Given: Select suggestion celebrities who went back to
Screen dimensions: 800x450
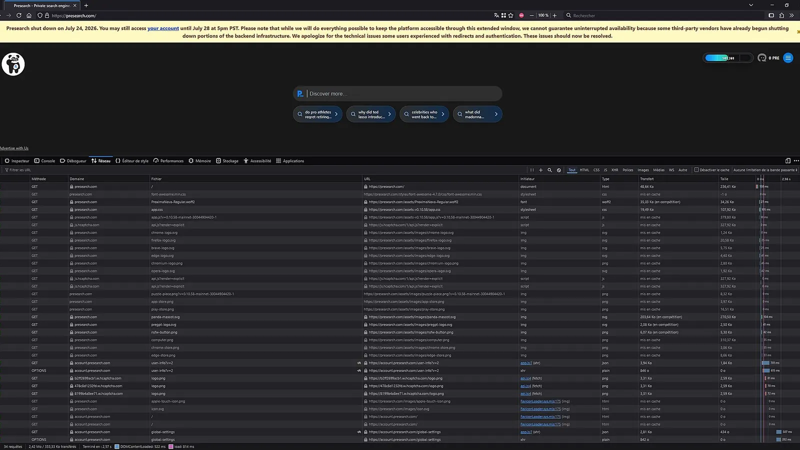Looking at the screenshot, I should 424,114.
